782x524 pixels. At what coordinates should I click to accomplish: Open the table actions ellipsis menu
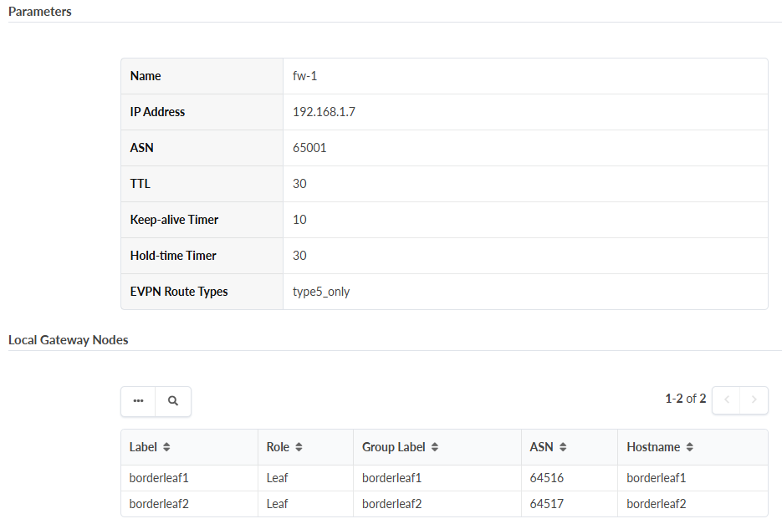point(138,401)
